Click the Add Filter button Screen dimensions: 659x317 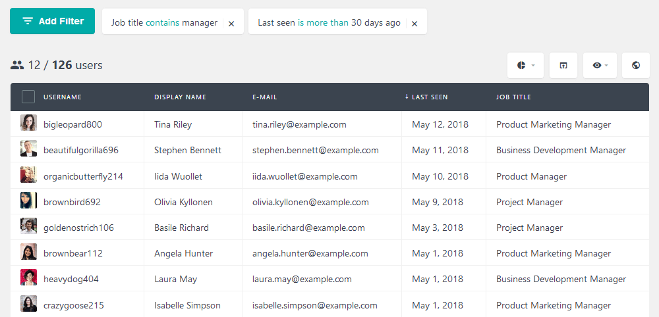coord(53,21)
